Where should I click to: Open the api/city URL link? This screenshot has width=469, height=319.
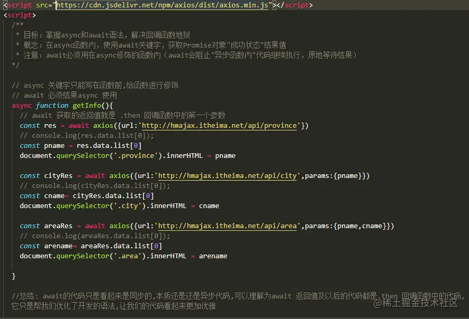point(227,176)
